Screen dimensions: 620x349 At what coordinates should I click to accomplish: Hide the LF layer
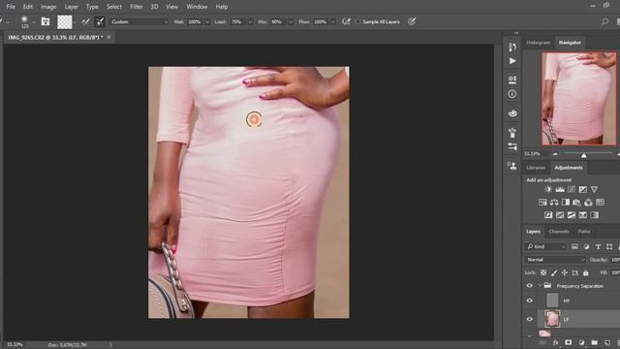[x=530, y=319]
